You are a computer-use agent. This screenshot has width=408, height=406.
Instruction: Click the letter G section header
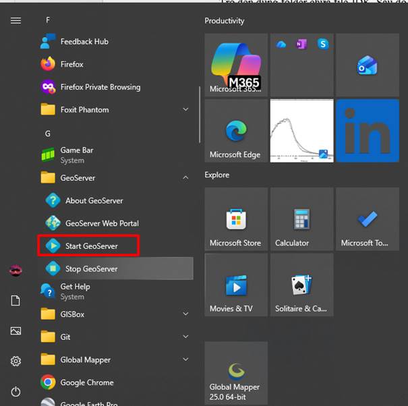pos(48,134)
